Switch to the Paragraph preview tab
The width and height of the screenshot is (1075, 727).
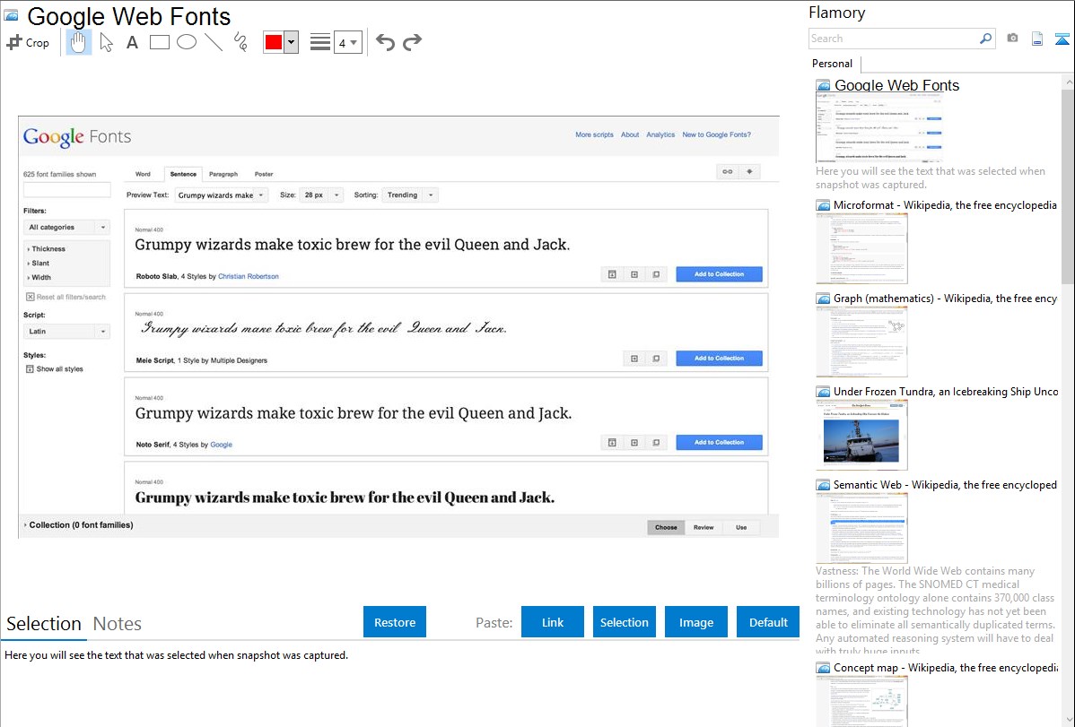point(223,174)
